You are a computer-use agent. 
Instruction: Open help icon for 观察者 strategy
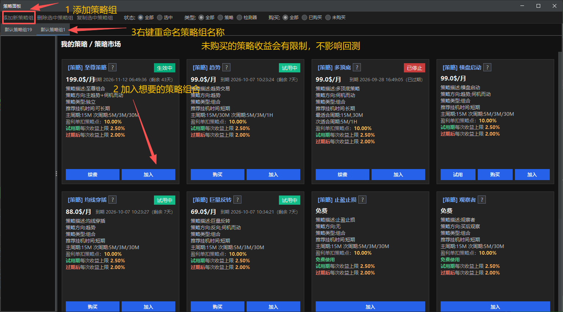482,200
